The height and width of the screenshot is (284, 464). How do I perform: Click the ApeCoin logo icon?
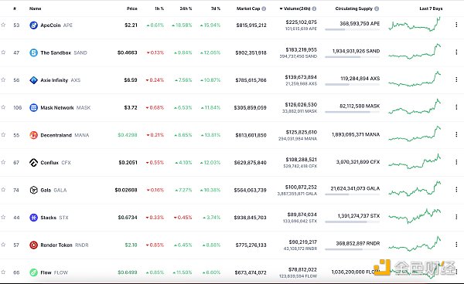(33, 25)
